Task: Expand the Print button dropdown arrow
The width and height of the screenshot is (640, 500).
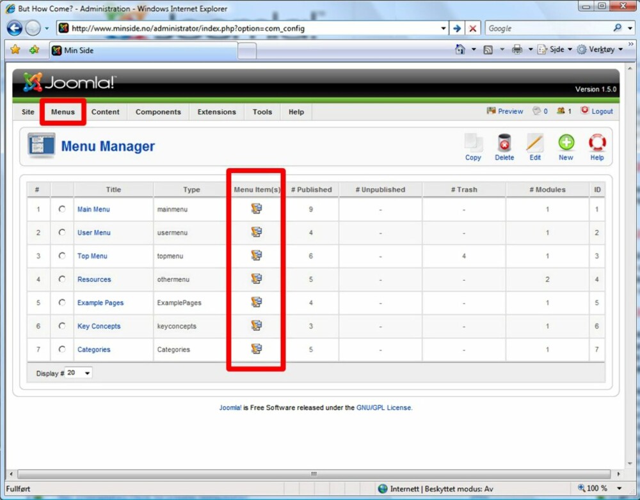Action: [531, 49]
